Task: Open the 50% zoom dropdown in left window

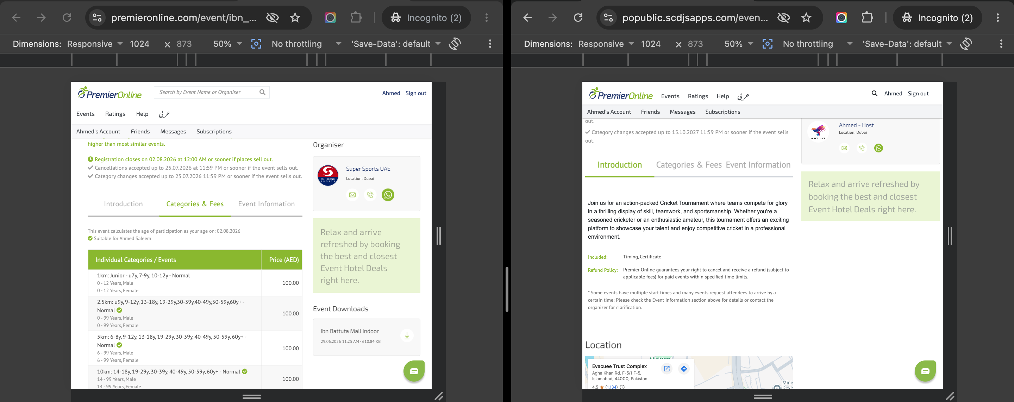Action: pyautogui.click(x=227, y=44)
